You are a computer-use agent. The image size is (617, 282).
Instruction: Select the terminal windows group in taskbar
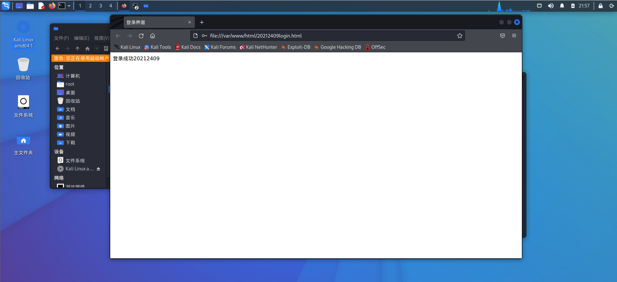point(135,6)
